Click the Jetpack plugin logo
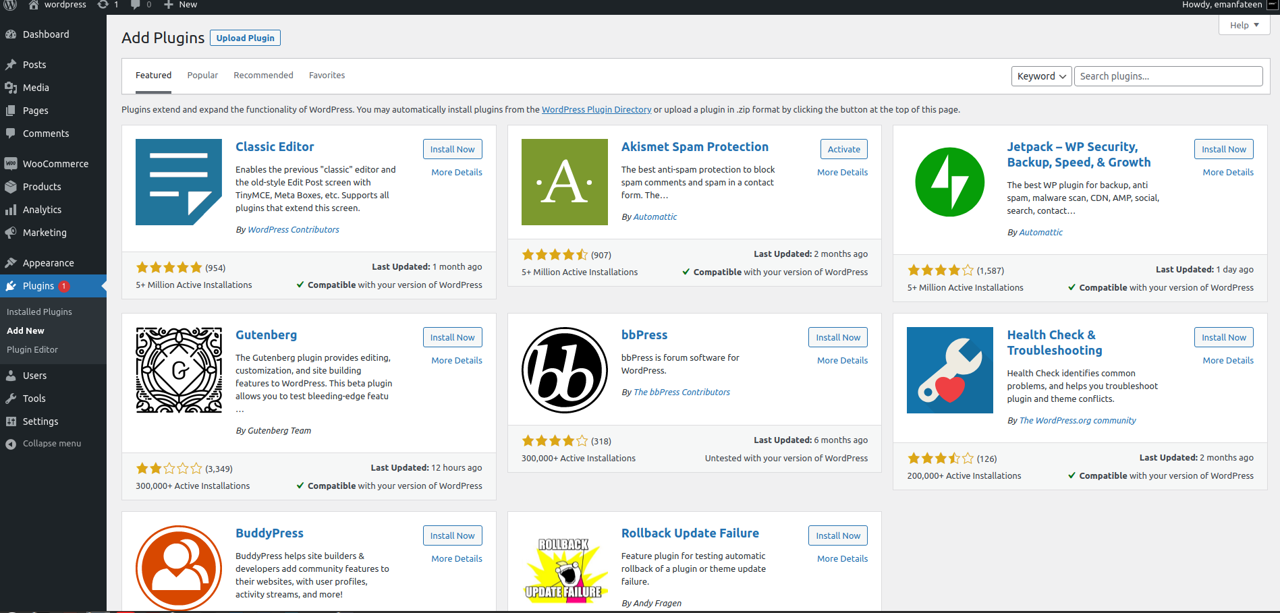This screenshot has height=613, width=1280. click(950, 182)
